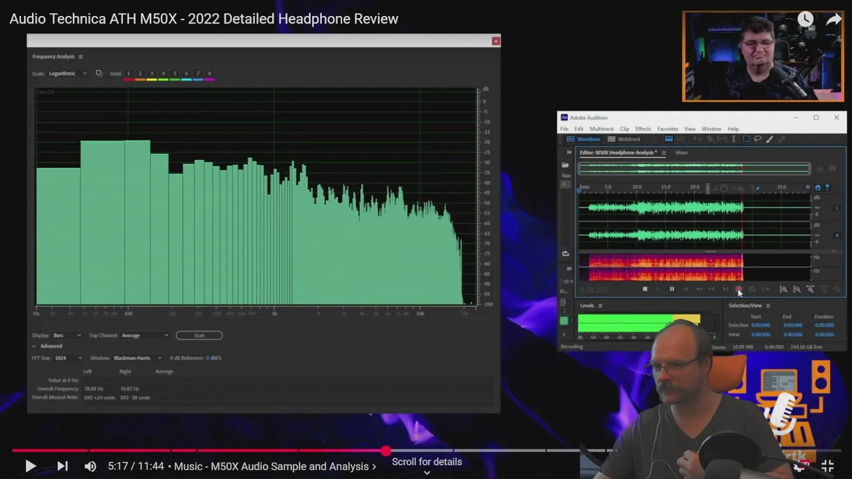Click the Scan button
Screen dimensions: 852x479
(x=199, y=335)
